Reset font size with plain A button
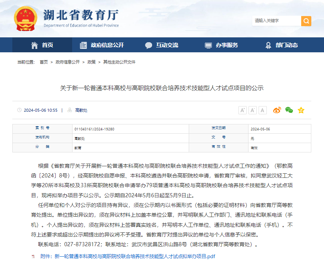 pyautogui.click(x=263, y=110)
